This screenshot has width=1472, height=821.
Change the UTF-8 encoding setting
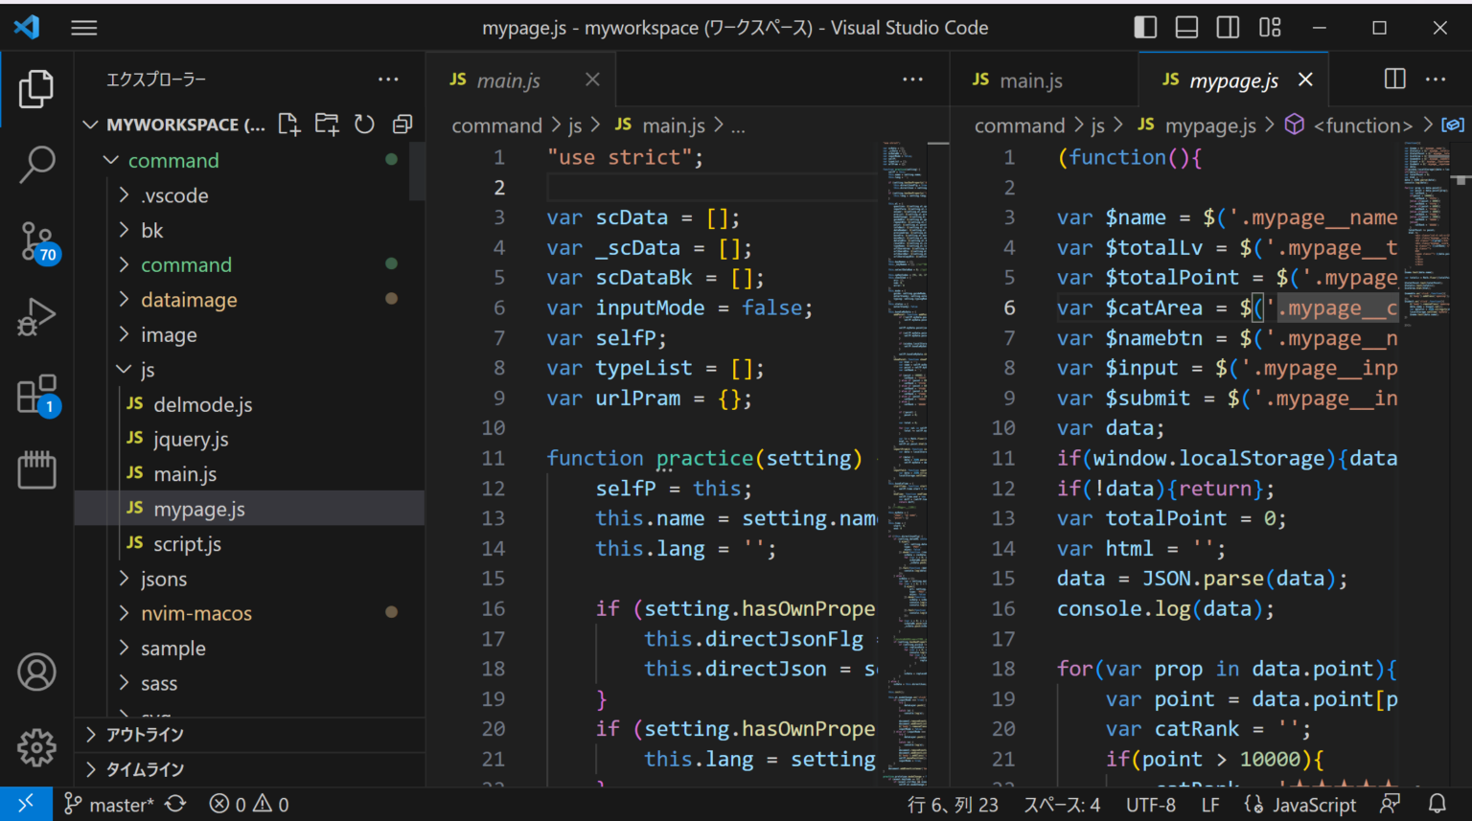tap(1151, 804)
